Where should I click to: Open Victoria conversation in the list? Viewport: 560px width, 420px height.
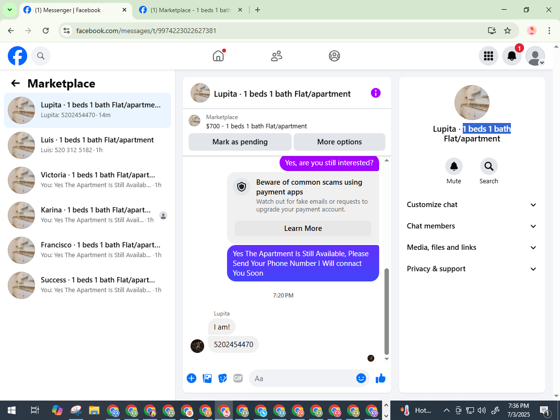(x=87, y=180)
